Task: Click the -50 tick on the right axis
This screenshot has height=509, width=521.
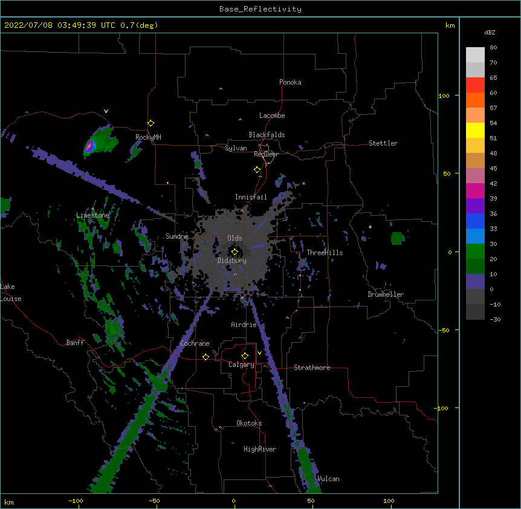Action: 444,330
